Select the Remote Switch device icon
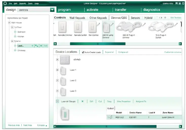 (x=78, y=27)
